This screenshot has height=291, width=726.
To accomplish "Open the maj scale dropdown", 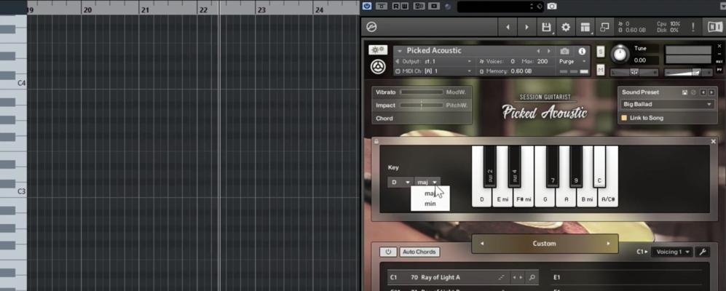I will (x=427, y=183).
